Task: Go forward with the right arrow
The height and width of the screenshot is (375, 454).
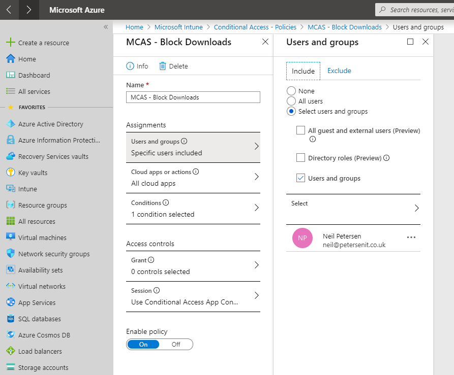Action: click(x=28, y=10)
